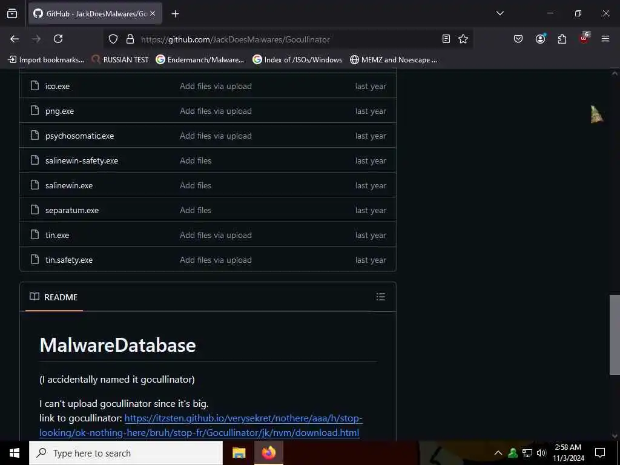This screenshot has height=465, width=620.
Task: View 'Add files via upload' commit for ico.exe
Action: pyautogui.click(x=216, y=86)
